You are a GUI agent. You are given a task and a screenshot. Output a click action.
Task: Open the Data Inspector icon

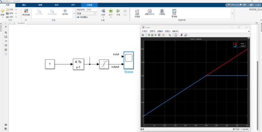point(137,13)
